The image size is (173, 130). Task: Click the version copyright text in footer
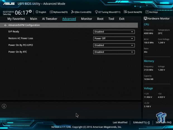86,127
